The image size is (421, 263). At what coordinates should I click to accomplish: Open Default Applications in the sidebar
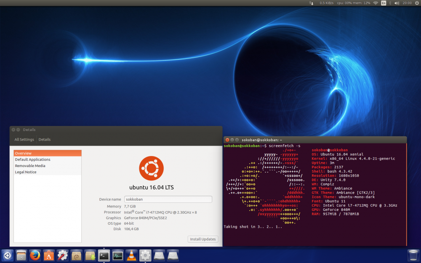pos(48,159)
